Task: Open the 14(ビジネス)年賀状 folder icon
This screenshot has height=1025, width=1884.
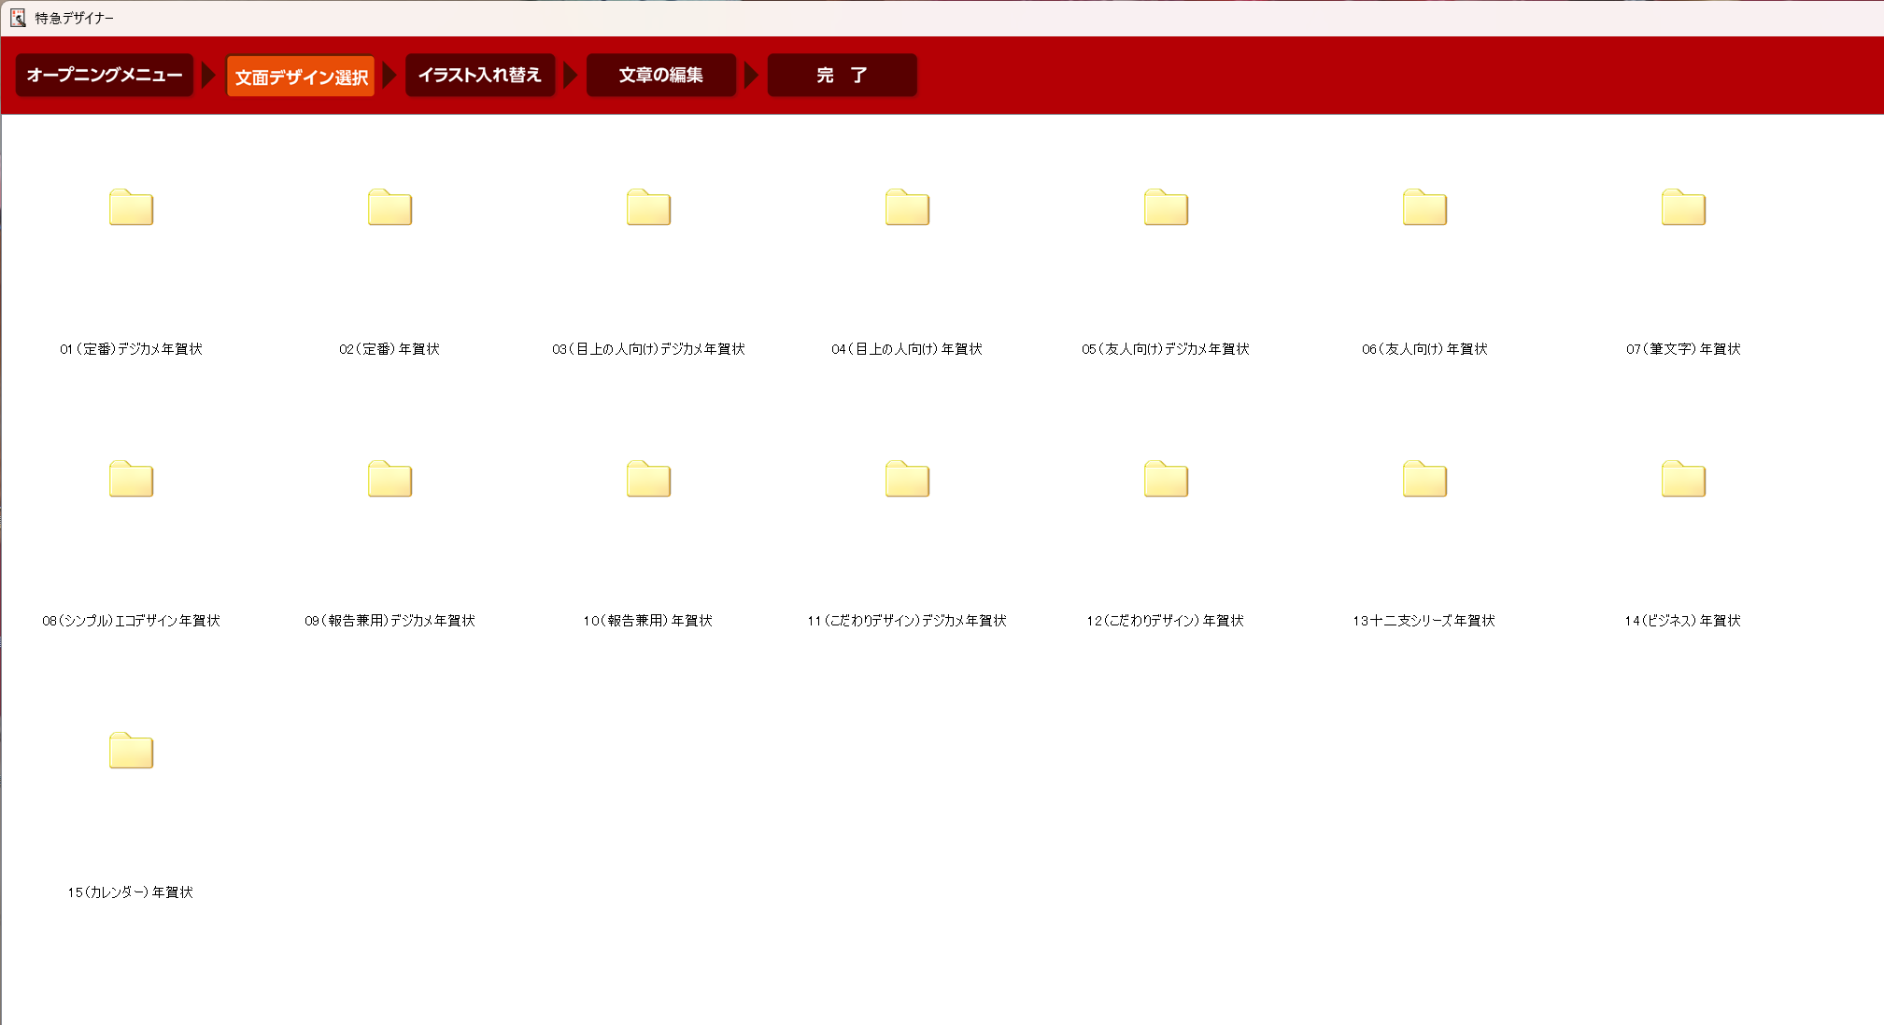Action: 1683,479
